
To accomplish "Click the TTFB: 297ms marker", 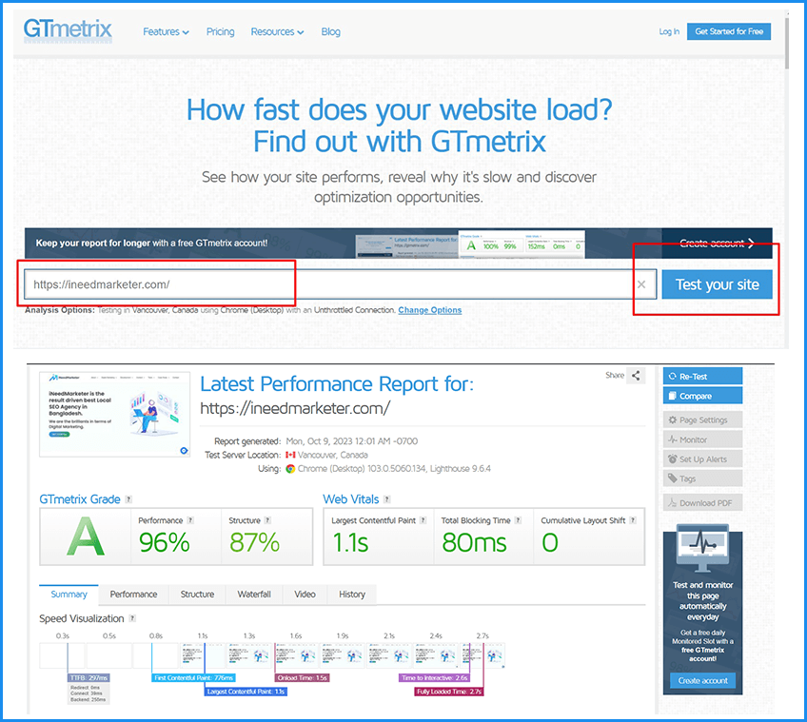I will tap(89, 677).
